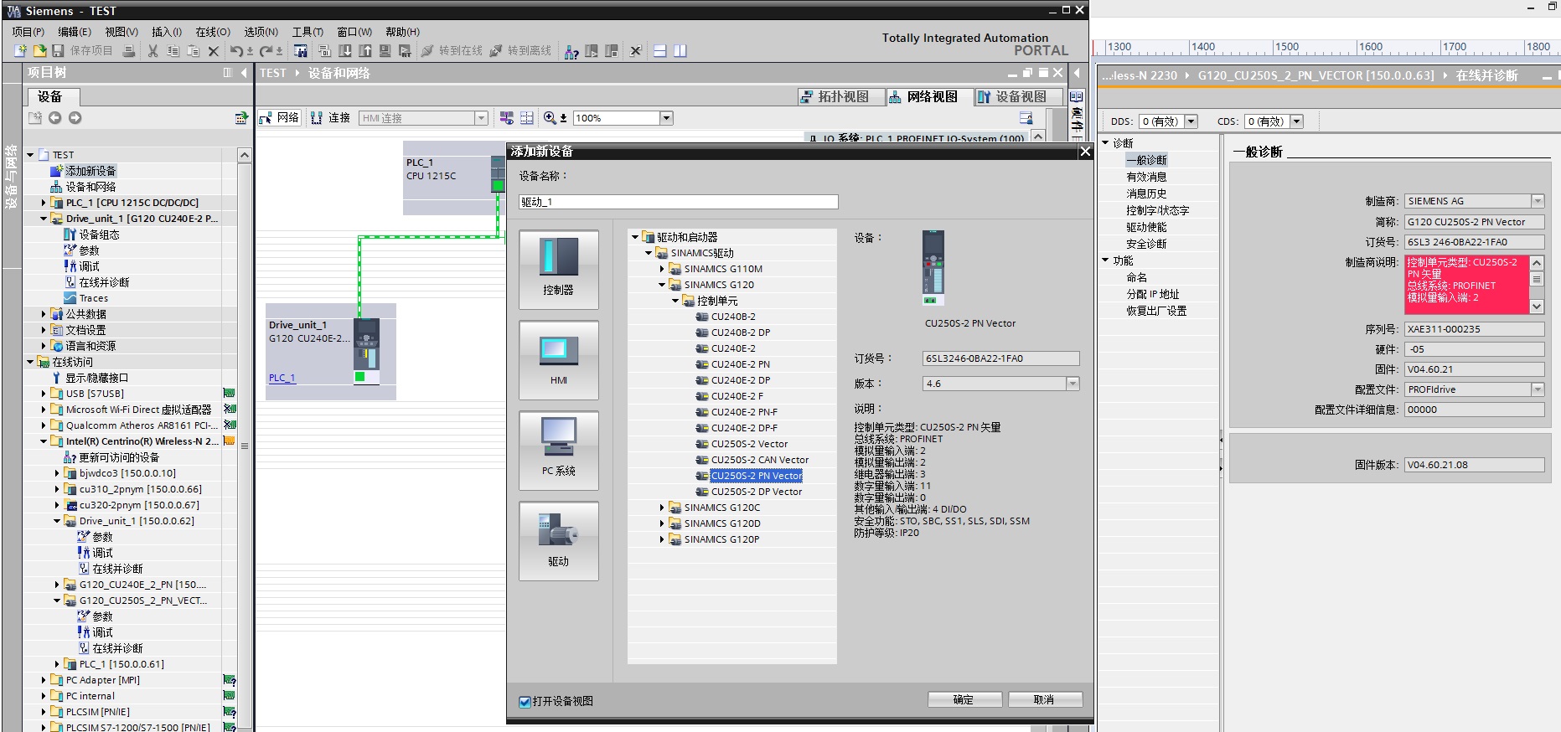Viewport: 1561px width, 732px height.
Task: Expand PLC_1 [CPU 1215C DC/DC/DC] tree node
Action: pyautogui.click(x=44, y=203)
